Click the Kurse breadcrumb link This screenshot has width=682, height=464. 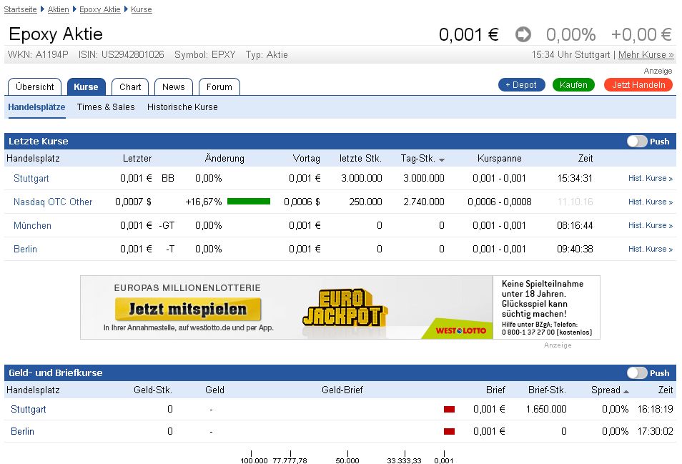[142, 9]
